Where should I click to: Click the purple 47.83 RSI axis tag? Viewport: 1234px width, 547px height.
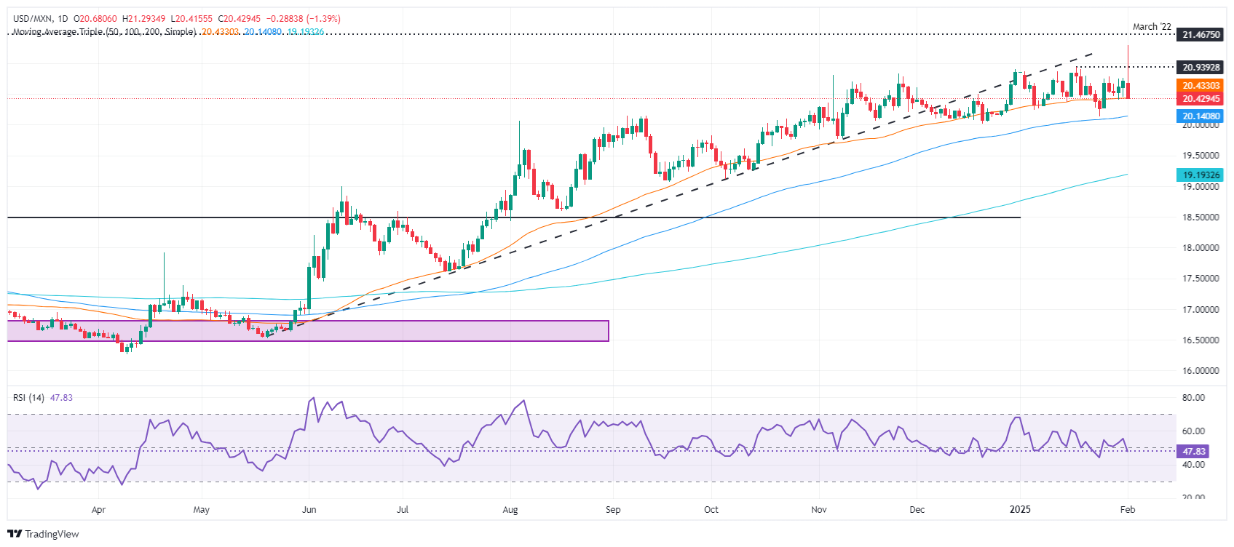(x=1193, y=452)
